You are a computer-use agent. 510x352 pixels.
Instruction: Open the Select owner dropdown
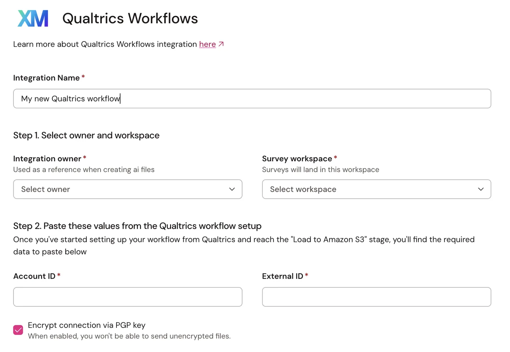[x=128, y=189]
